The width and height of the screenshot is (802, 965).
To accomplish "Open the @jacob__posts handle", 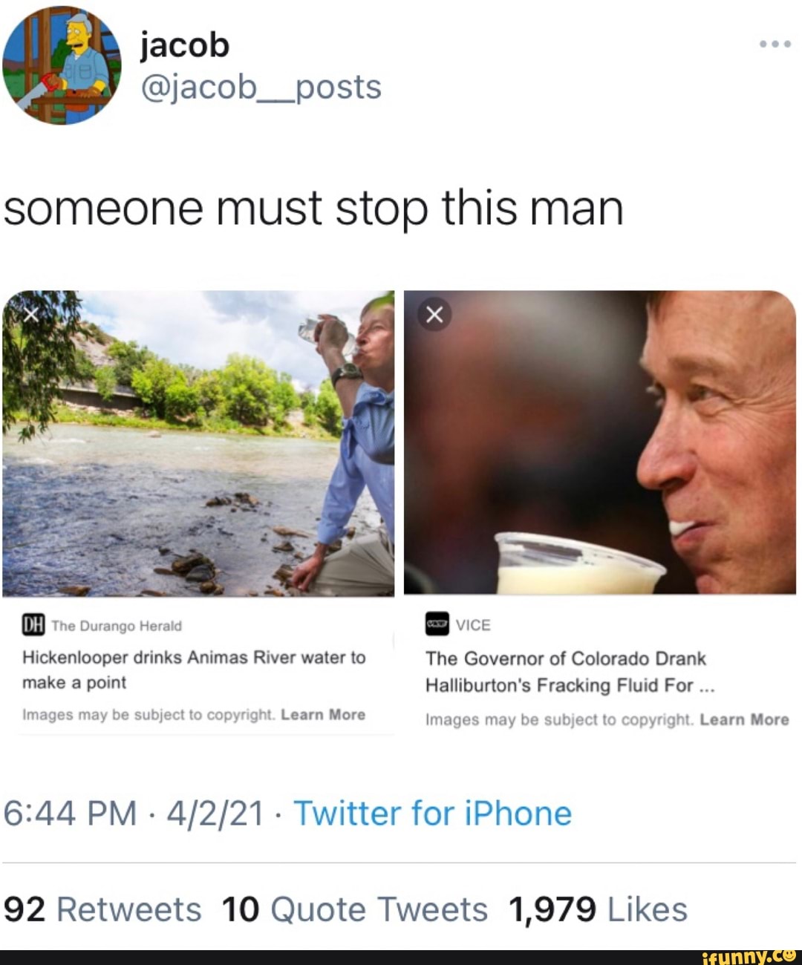I will click(261, 88).
